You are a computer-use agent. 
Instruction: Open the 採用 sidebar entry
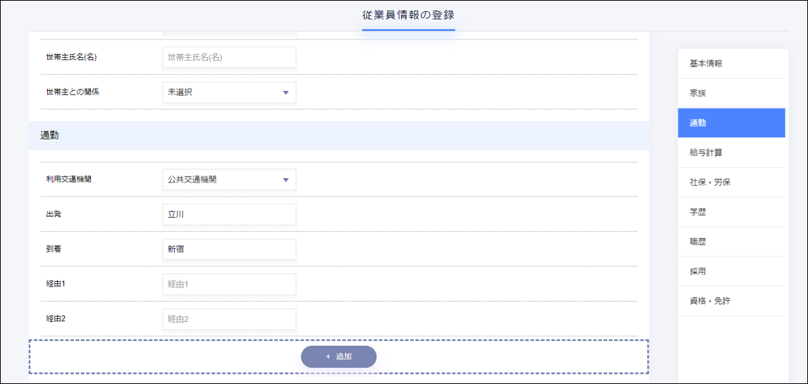point(731,271)
